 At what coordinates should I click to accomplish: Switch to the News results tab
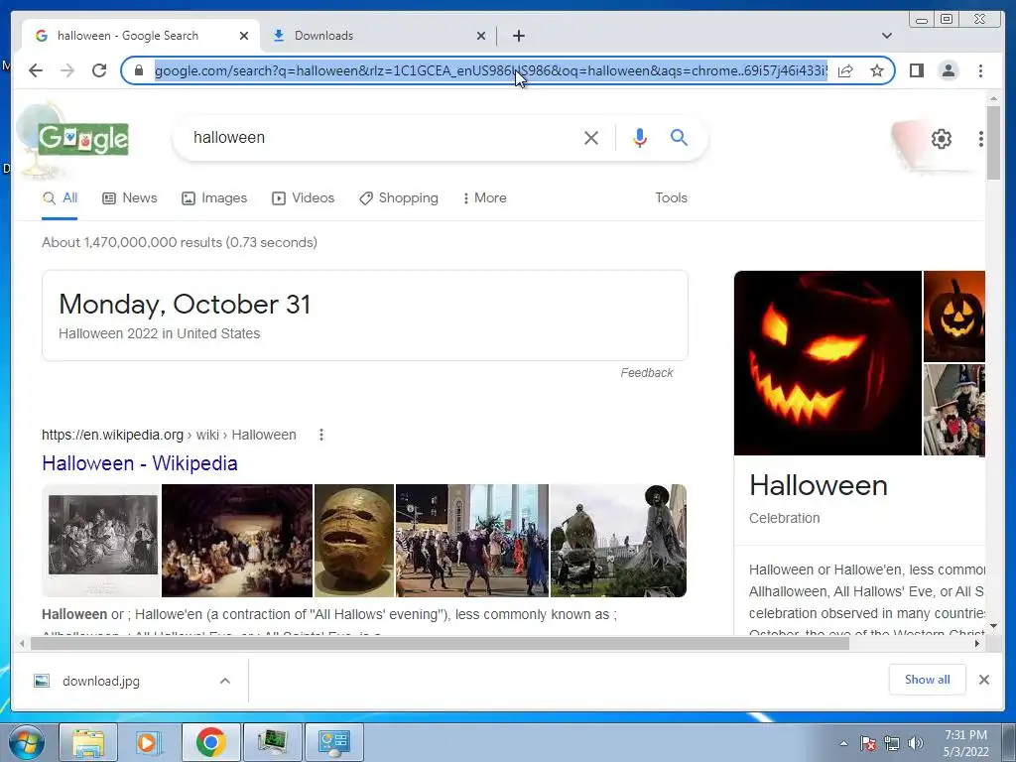pyautogui.click(x=130, y=198)
